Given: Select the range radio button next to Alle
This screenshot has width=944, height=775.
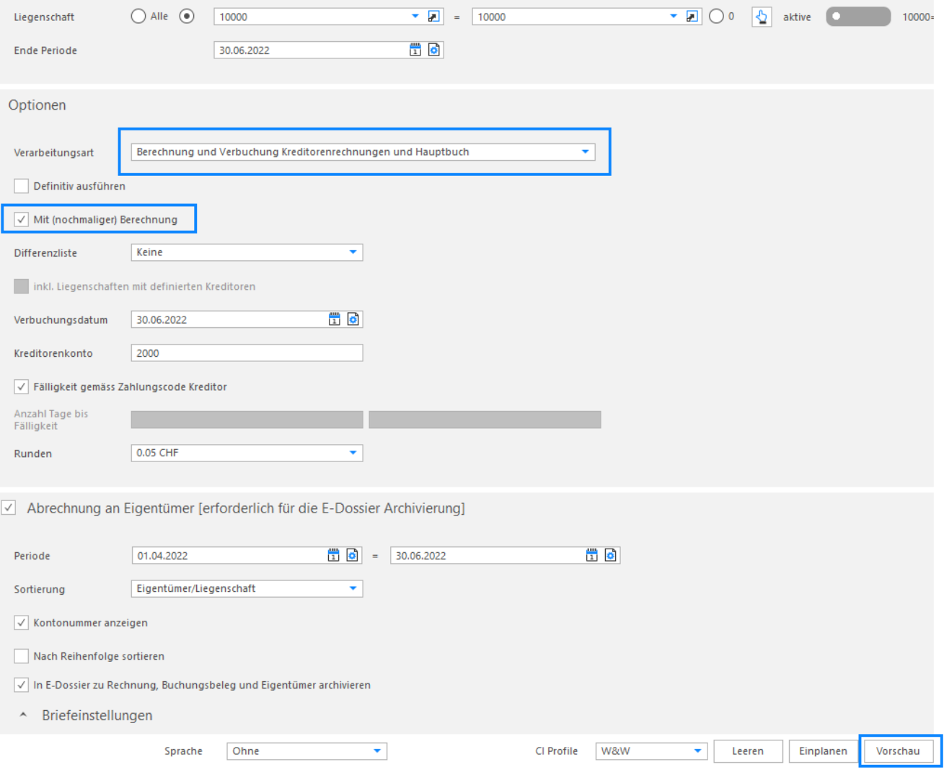Looking at the screenshot, I should click(x=187, y=16).
